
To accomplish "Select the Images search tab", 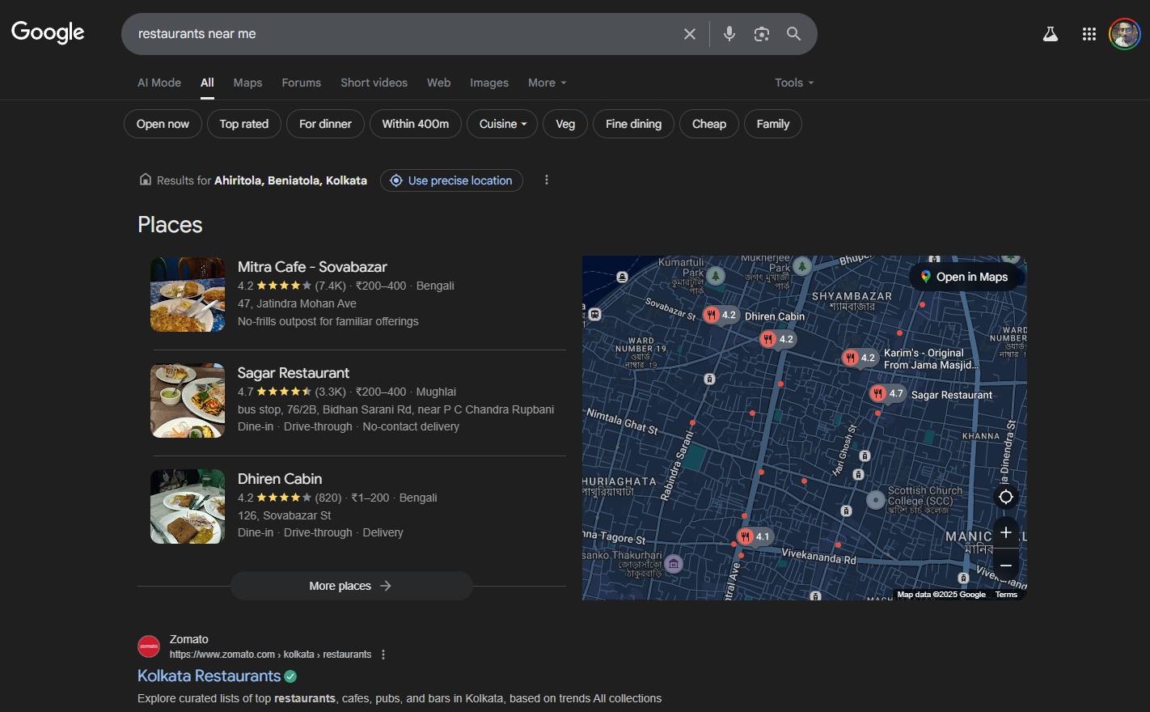I will pyautogui.click(x=488, y=83).
